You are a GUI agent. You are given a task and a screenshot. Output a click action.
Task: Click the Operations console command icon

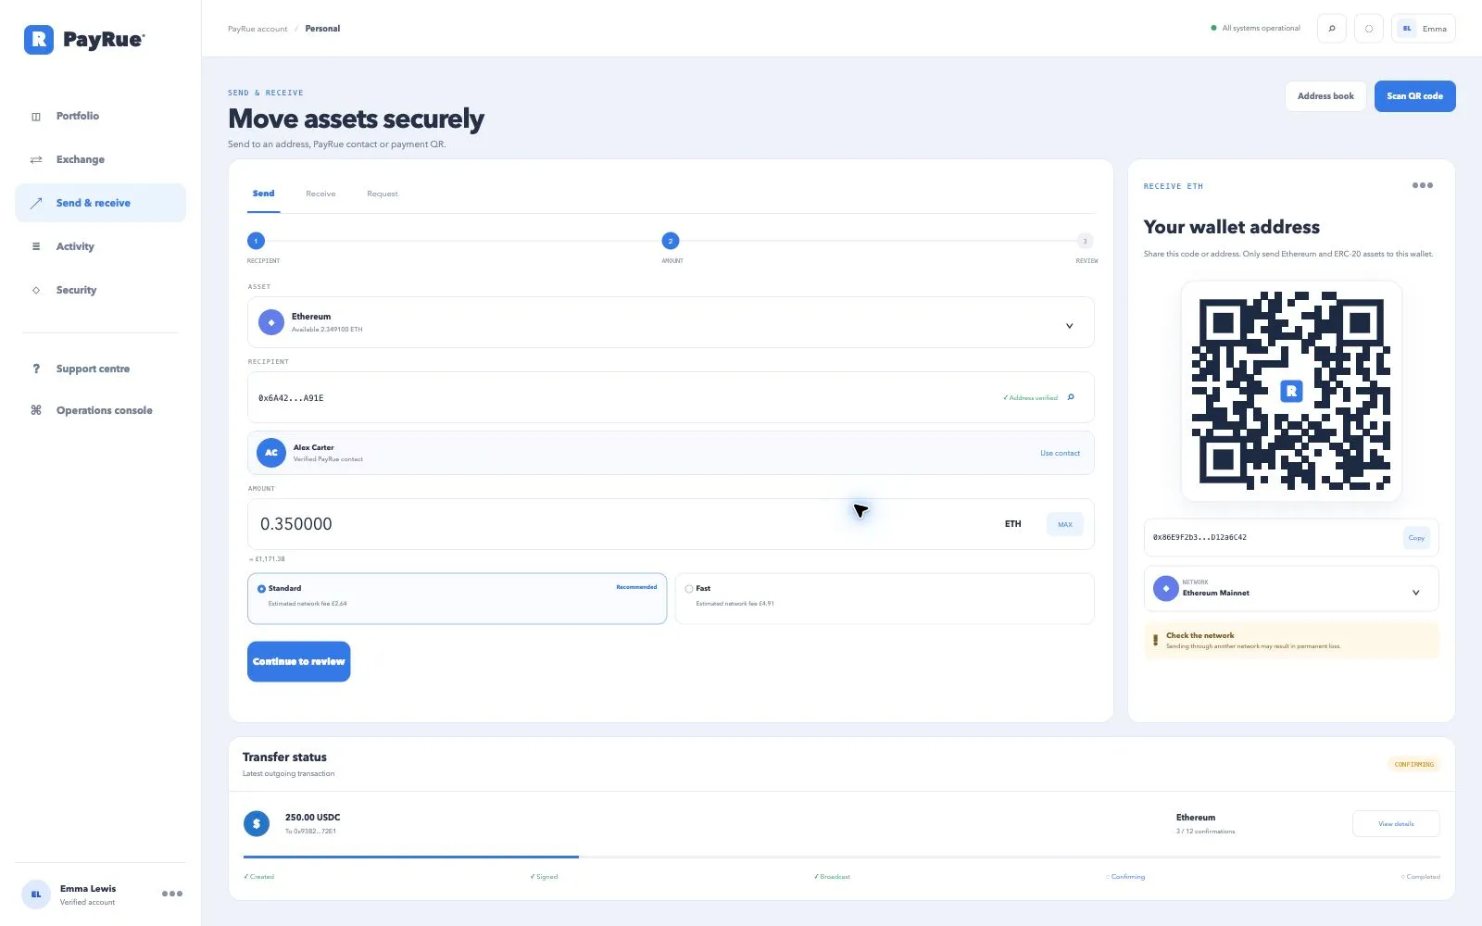pos(36,410)
